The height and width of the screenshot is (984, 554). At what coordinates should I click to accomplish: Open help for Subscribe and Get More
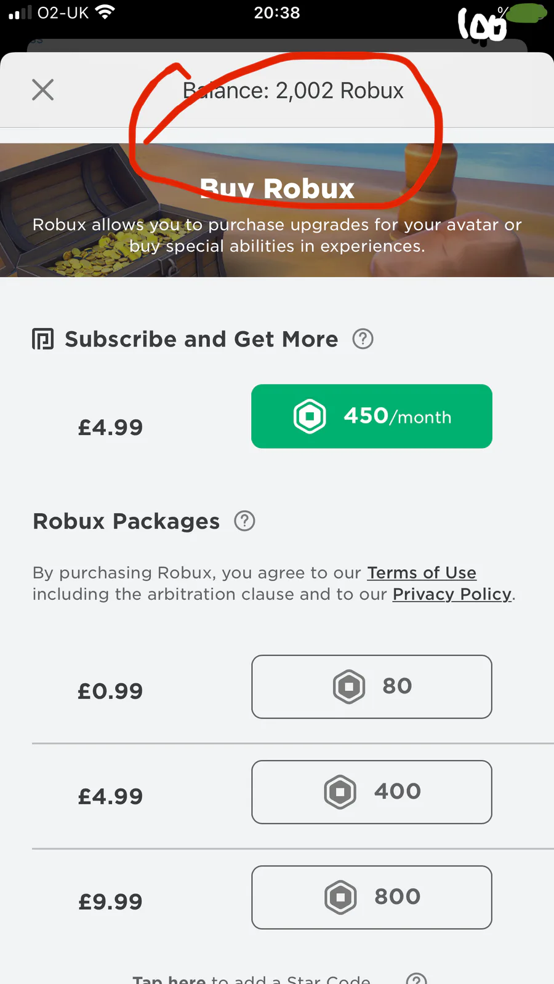[x=363, y=338]
